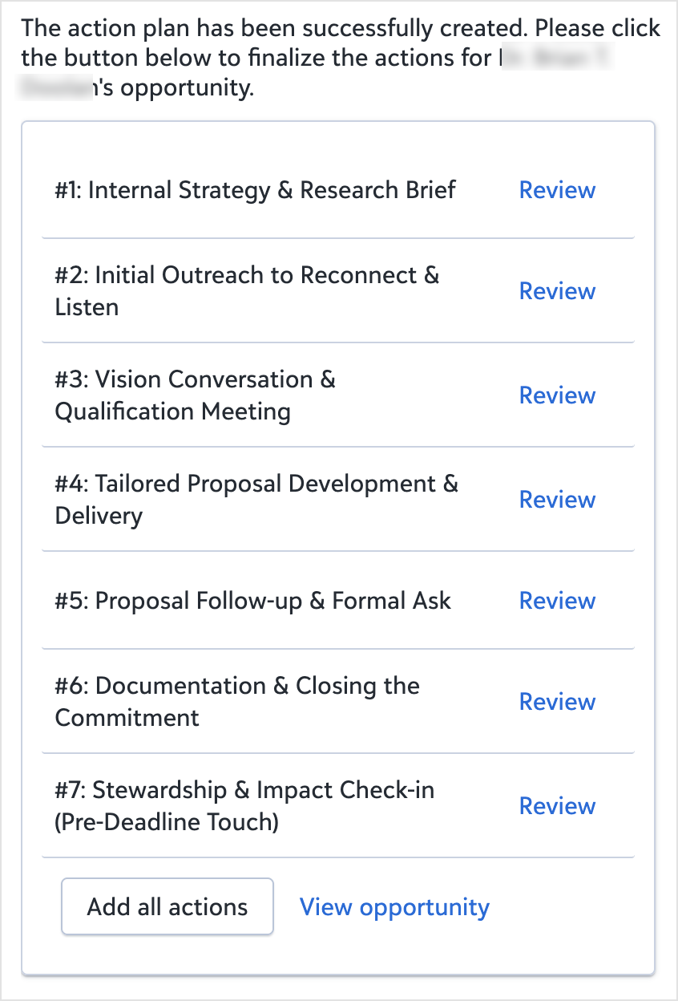Click Review beside Tailored Proposal Development & Delivery
The width and height of the screenshot is (678, 1001).
tap(557, 500)
